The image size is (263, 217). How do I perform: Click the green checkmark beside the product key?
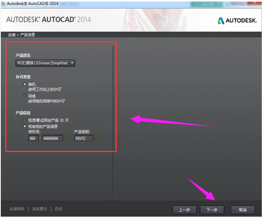(97, 138)
